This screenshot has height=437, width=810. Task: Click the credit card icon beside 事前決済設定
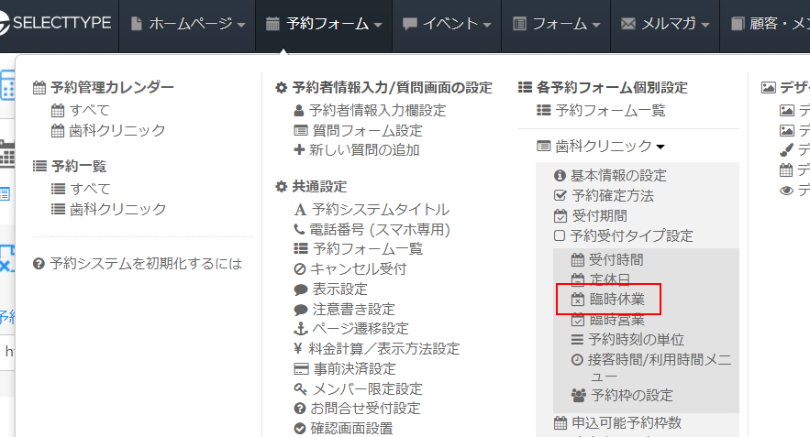[x=299, y=369]
